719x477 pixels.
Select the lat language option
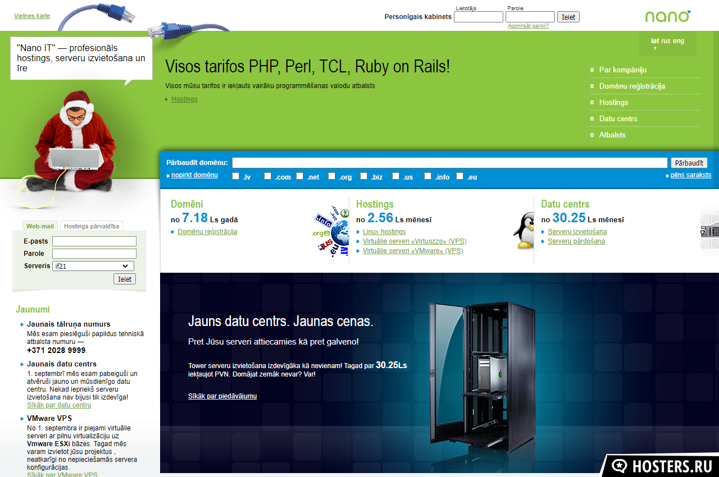pos(655,41)
